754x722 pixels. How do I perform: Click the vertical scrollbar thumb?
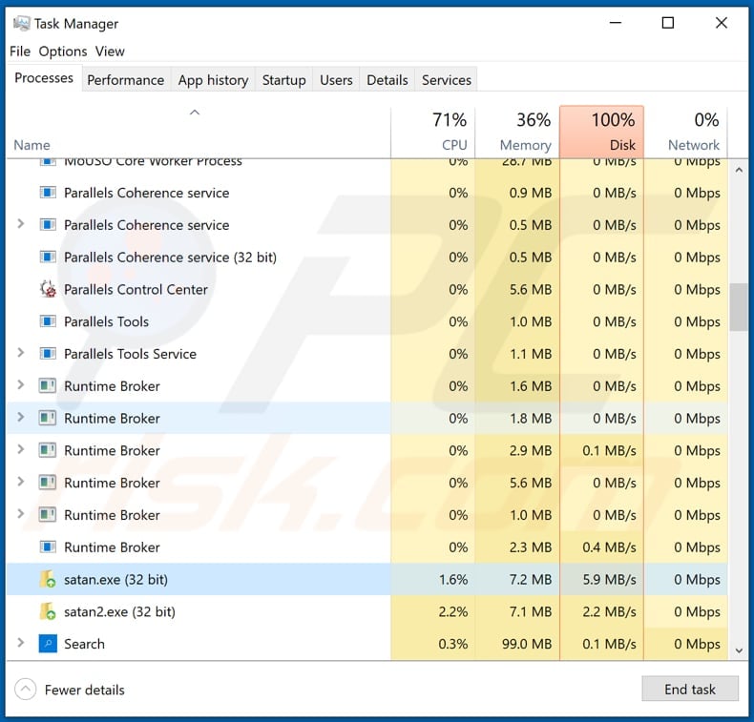[739, 307]
